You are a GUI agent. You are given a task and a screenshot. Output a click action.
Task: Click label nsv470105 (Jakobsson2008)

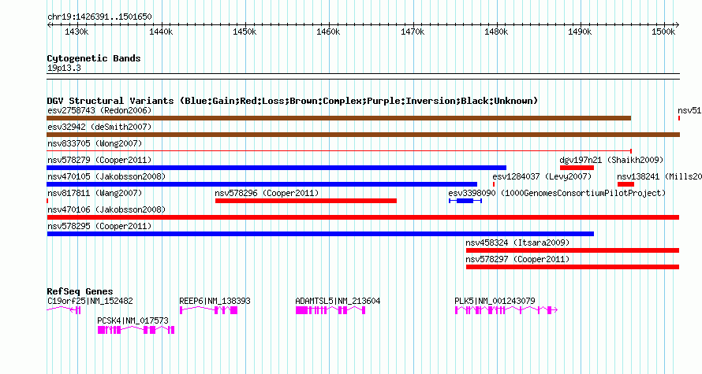106,176
